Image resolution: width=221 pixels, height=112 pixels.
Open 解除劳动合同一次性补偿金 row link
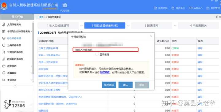click(53, 76)
